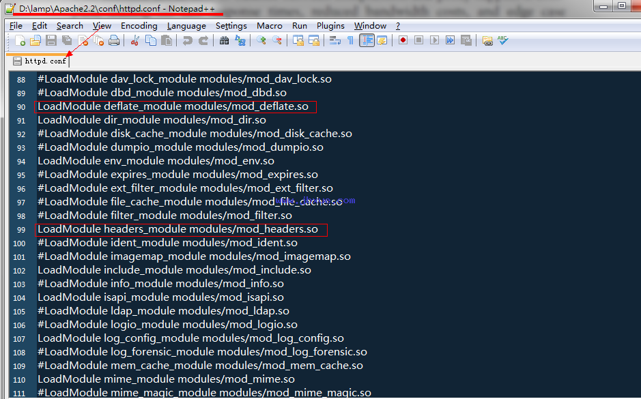Click the stop macro recording icon
Image resolution: width=641 pixels, height=399 pixels.
click(x=418, y=40)
